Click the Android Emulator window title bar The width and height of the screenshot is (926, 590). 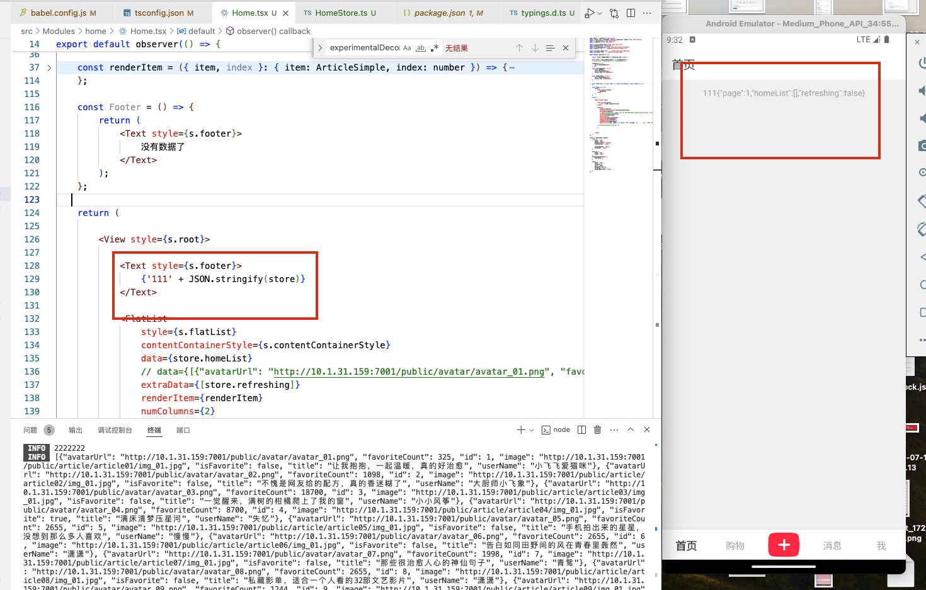tap(784, 23)
